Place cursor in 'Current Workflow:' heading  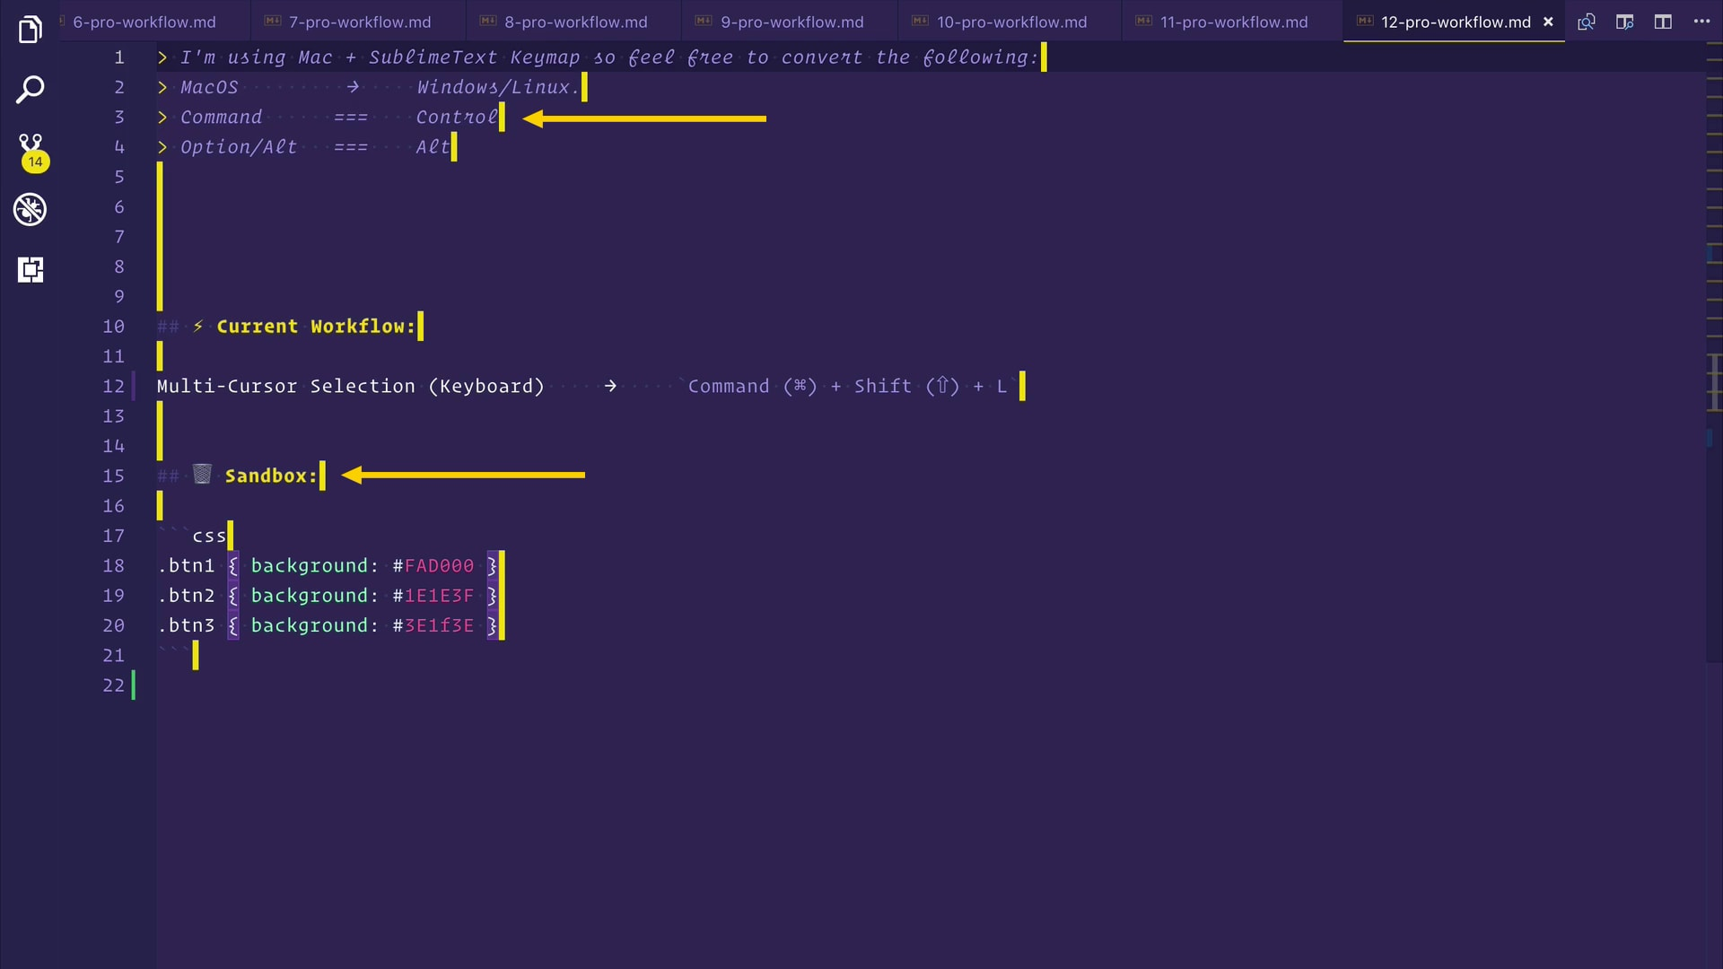coord(316,327)
